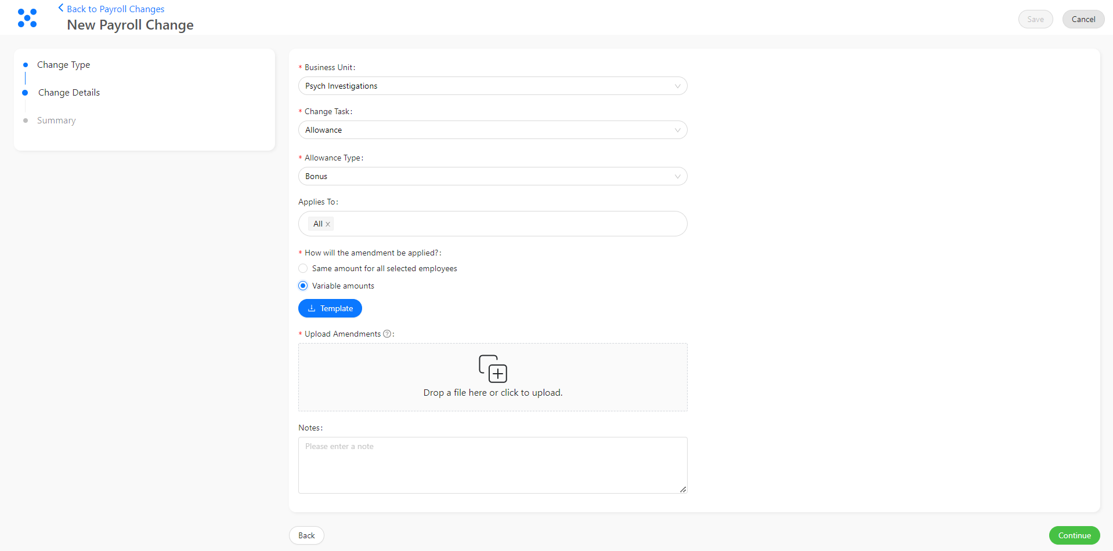Click the Back button at the bottom
The image size is (1113, 551).
click(306, 535)
